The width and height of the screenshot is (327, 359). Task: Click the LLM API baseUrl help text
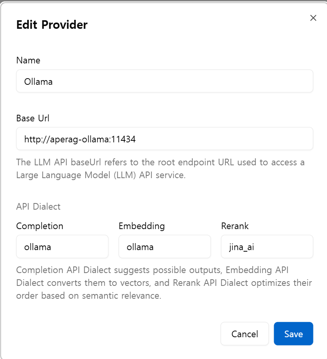tap(160, 168)
